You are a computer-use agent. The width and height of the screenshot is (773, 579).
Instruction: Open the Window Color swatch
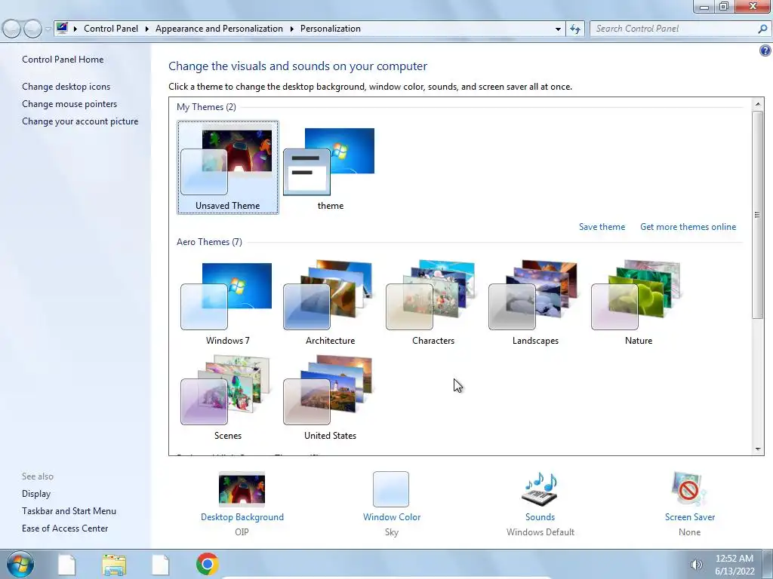pyautogui.click(x=391, y=489)
